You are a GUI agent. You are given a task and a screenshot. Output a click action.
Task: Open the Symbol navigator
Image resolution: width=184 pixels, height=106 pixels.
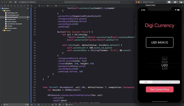coord(8,6)
